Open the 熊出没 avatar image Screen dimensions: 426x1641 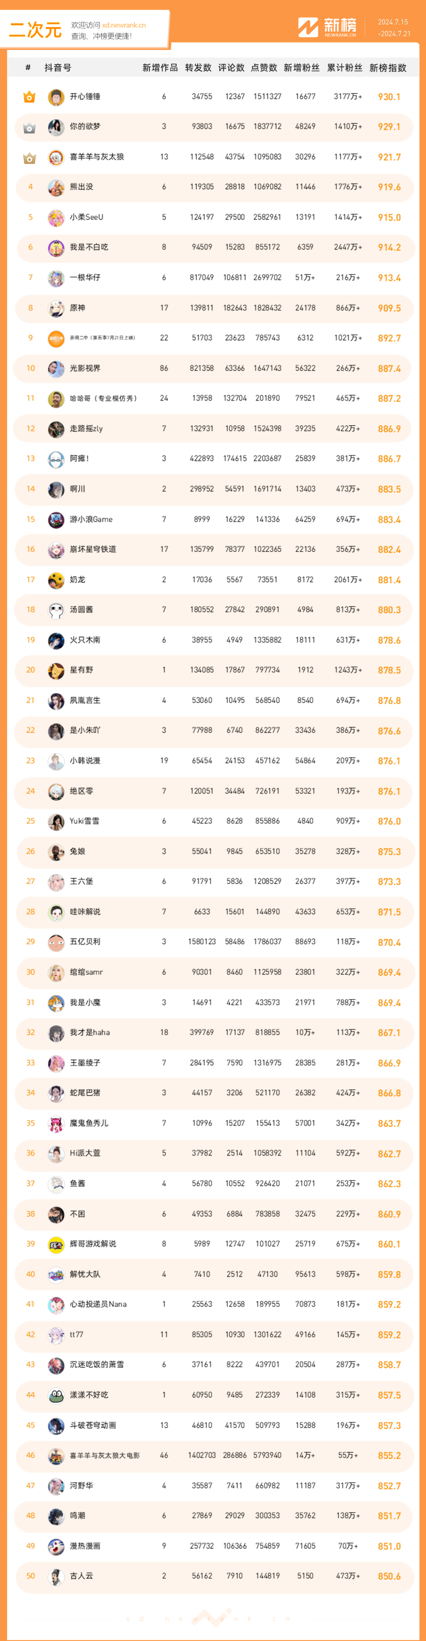click(x=56, y=187)
